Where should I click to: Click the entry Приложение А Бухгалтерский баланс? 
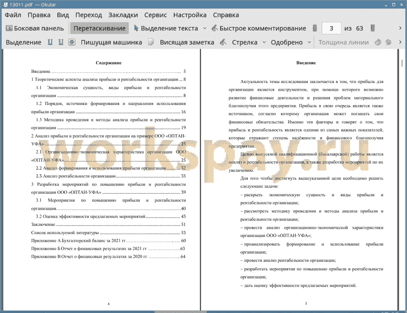pos(109,241)
